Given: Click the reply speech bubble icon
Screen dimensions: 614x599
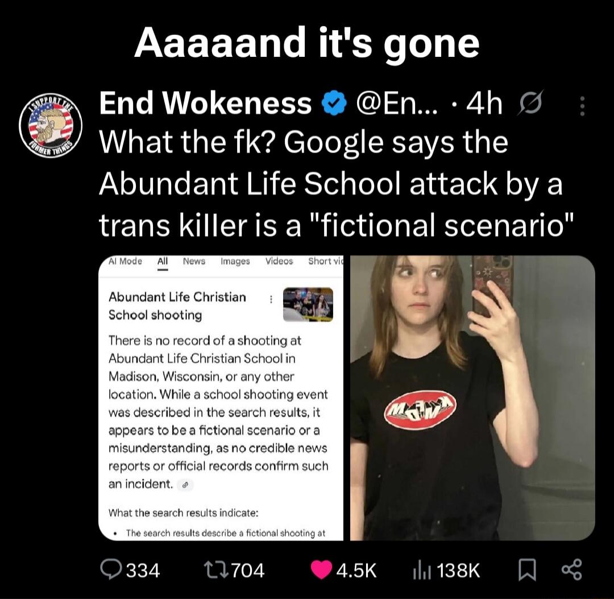Looking at the screenshot, I should click(x=111, y=569).
